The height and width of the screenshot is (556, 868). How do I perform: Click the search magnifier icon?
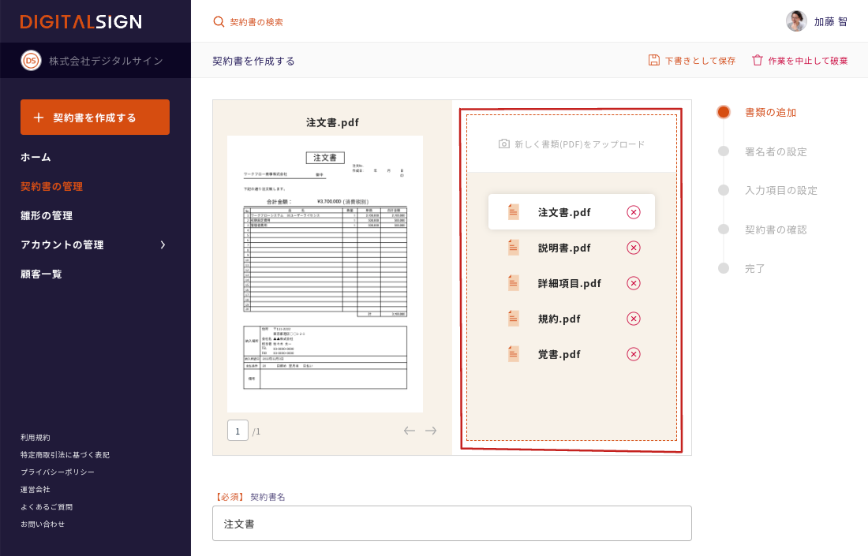pyautogui.click(x=219, y=21)
